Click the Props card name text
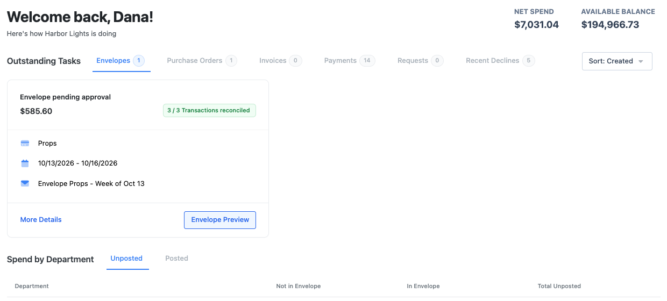Viewport: 667px width, 301px height. 47,144
